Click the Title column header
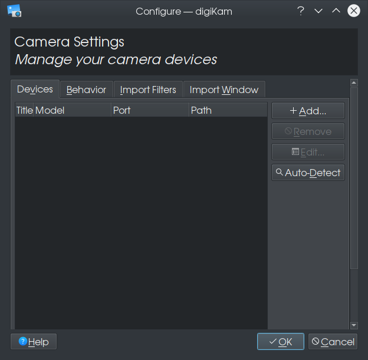This screenshot has width=368, height=360. tap(24, 110)
